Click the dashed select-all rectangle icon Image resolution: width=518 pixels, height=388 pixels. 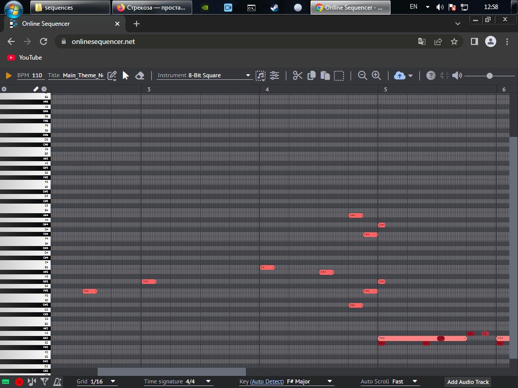(339, 76)
